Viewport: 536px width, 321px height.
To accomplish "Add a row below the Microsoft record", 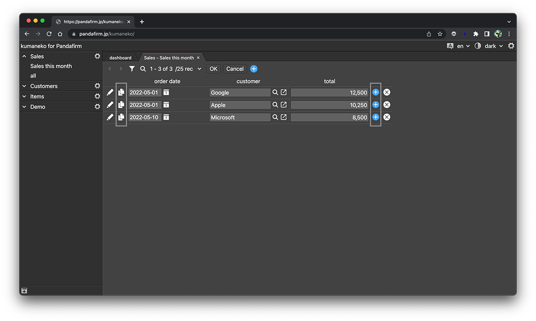I will tap(376, 117).
